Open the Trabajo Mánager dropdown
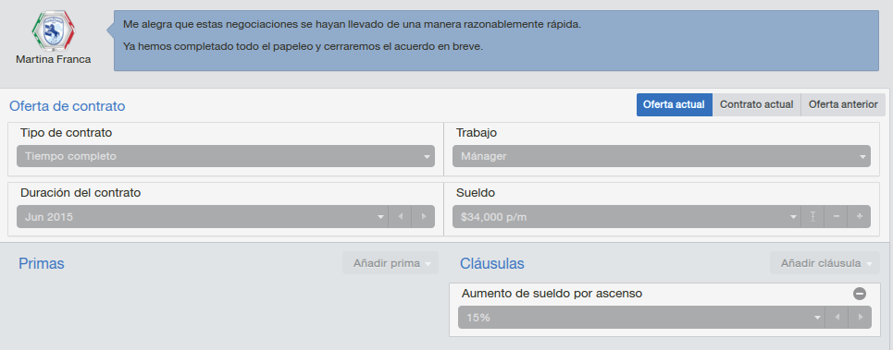 tap(662, 156)
